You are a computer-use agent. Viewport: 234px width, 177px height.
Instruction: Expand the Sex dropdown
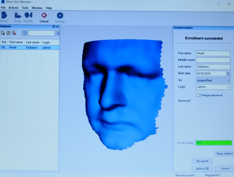228,80
